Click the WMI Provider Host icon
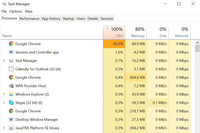 [11, 86]
